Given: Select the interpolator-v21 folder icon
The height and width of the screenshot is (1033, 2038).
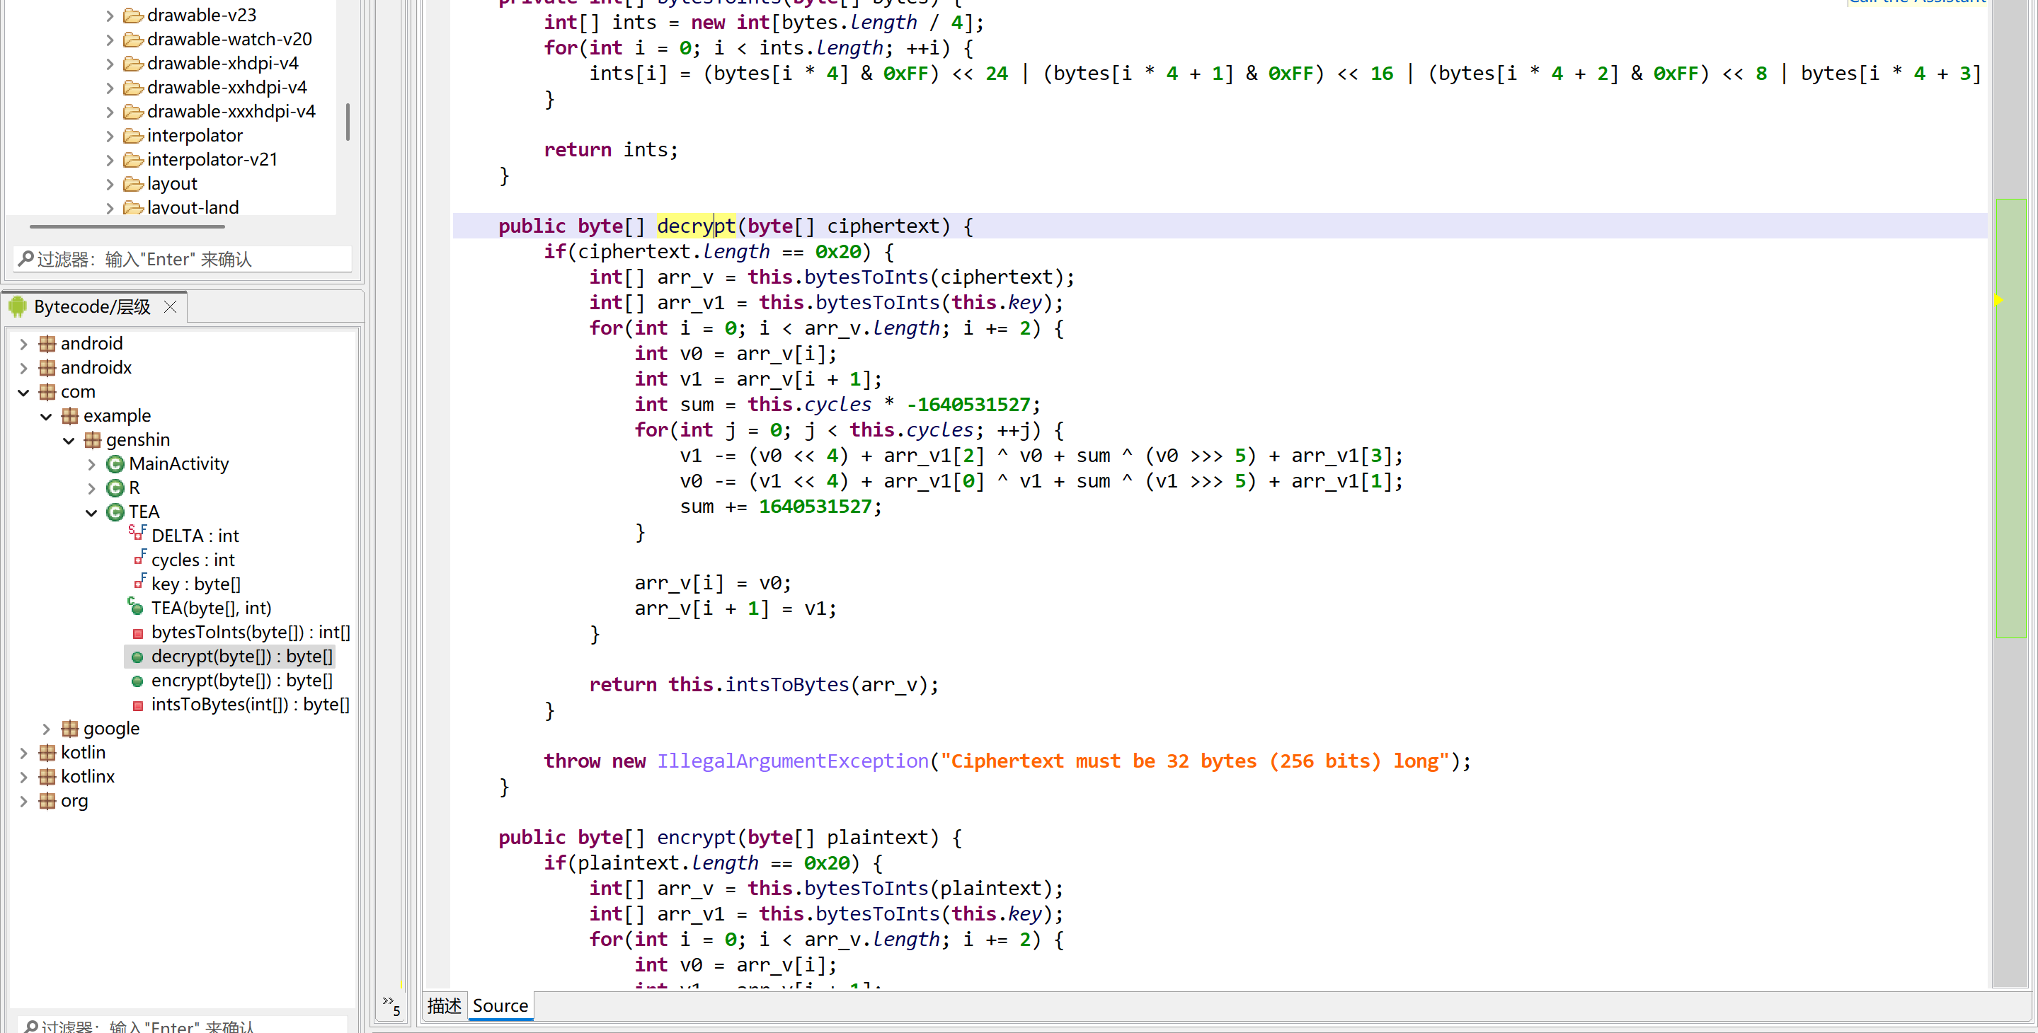Looking at the screenshot, I should pyautogui.click(x=133, y=160).
